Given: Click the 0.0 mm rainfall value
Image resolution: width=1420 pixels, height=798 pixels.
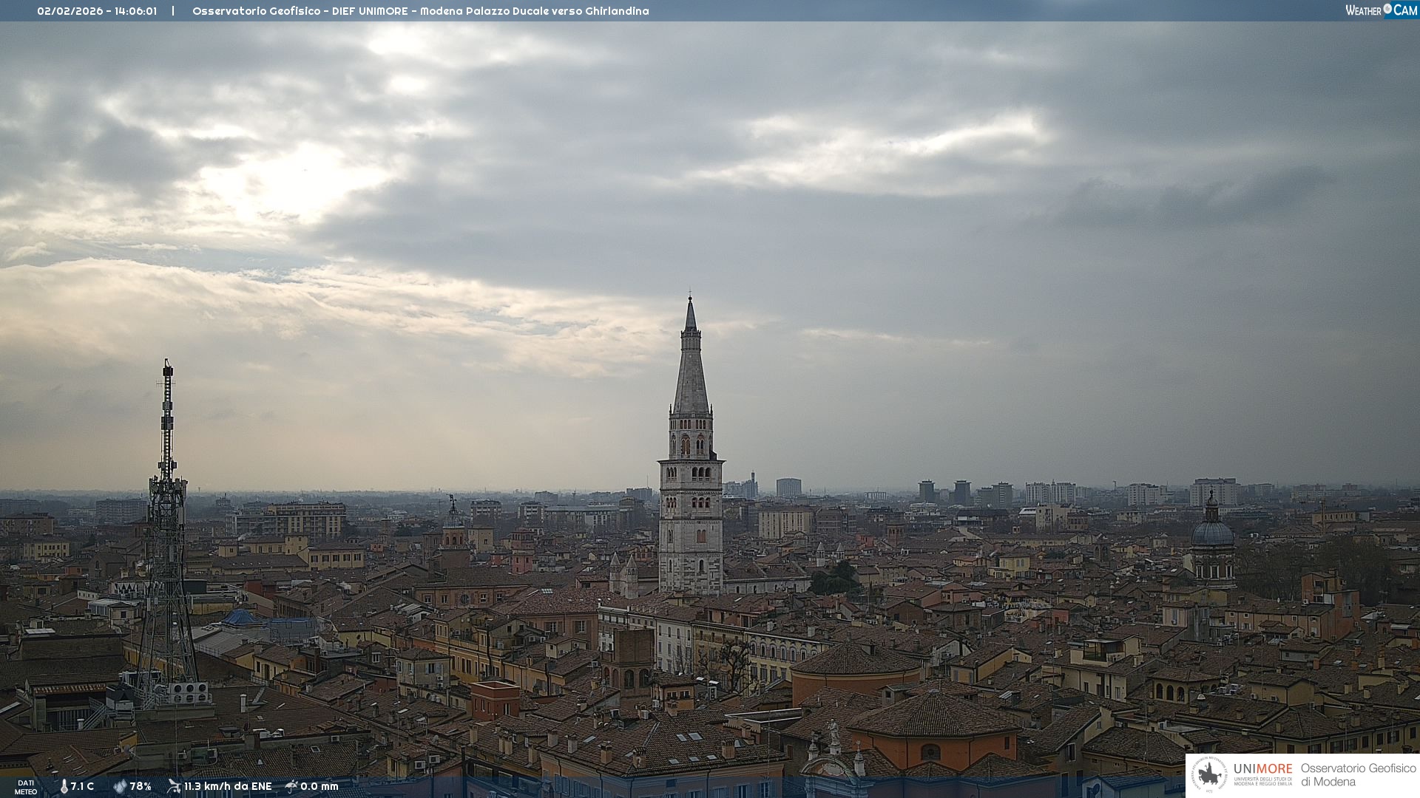Looking at the screenshot, I should click(319, 786).
